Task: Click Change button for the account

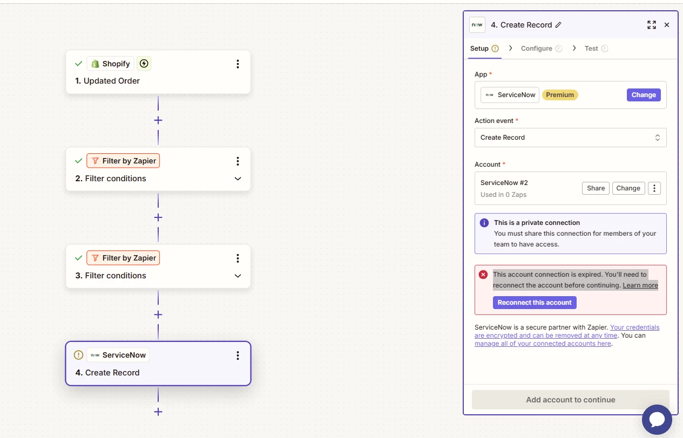Action: [x=628, y=188]
